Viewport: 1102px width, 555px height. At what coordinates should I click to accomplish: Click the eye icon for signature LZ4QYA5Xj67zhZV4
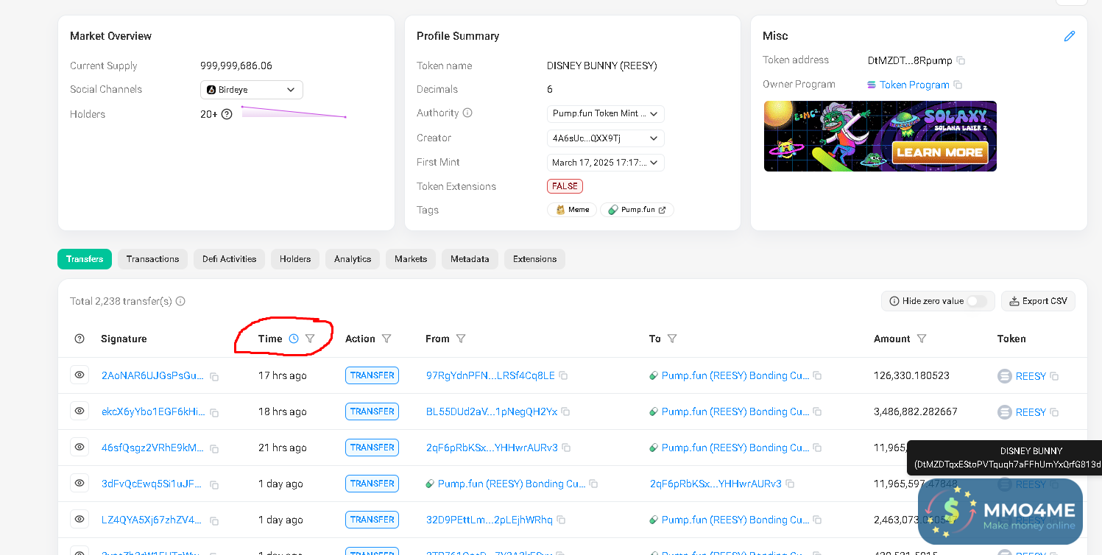[80, 519]
